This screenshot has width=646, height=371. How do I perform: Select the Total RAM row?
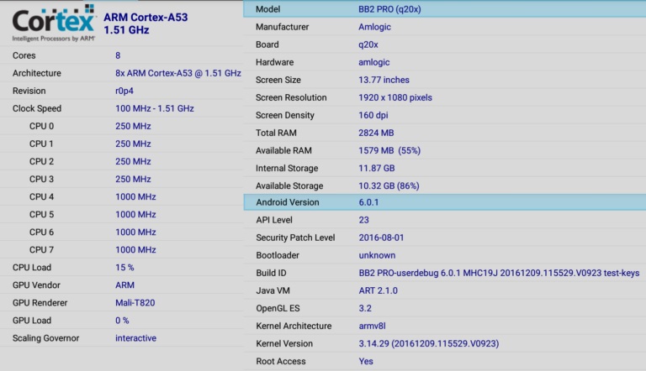(x=444, y=133)
